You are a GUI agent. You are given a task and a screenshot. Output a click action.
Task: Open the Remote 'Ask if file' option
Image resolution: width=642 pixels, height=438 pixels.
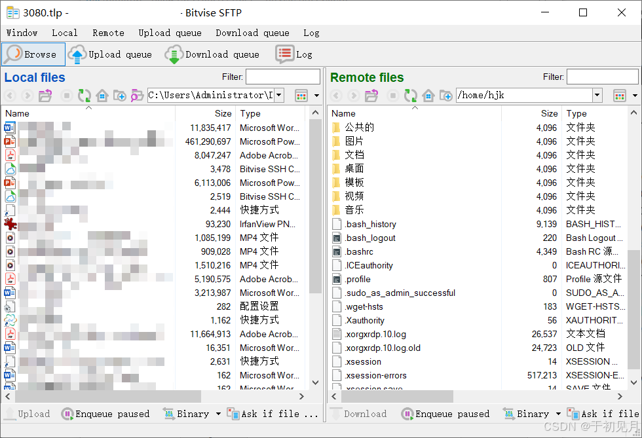point(604,414)
